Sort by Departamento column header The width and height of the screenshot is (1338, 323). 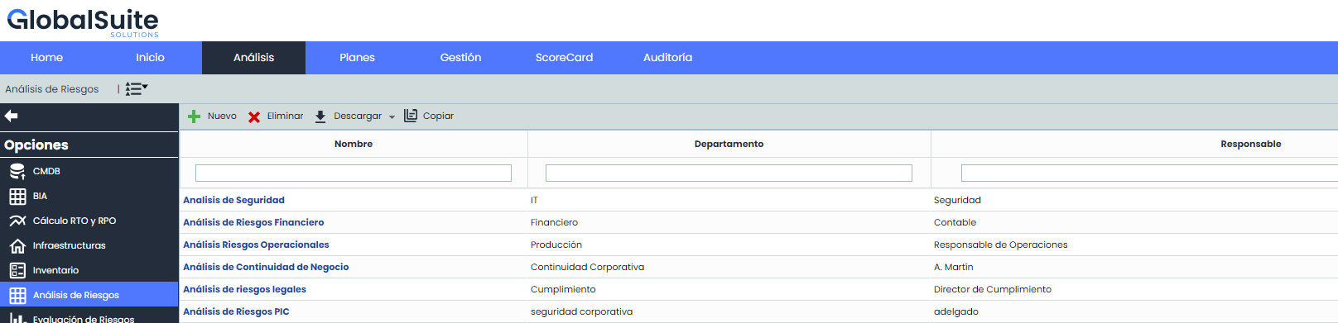click(x=729, y=144)
